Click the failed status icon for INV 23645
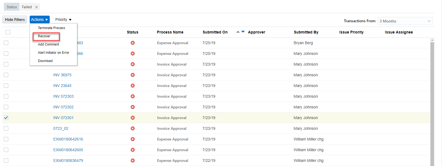This screenshot has height=166, width=442. click(133, 86)
